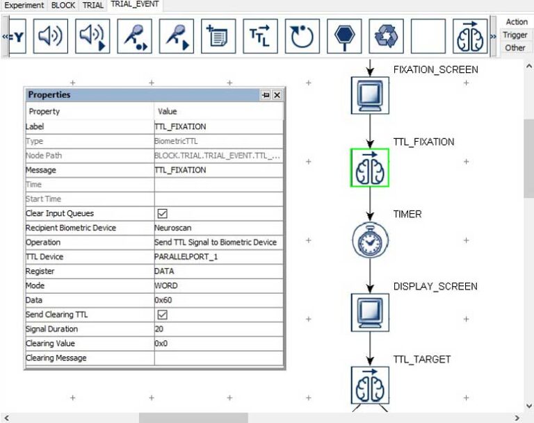Click the Value column header

(x=218, y=111)
